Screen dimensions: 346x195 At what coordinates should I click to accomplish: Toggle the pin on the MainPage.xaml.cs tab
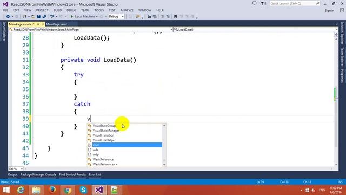click(38, 24)
